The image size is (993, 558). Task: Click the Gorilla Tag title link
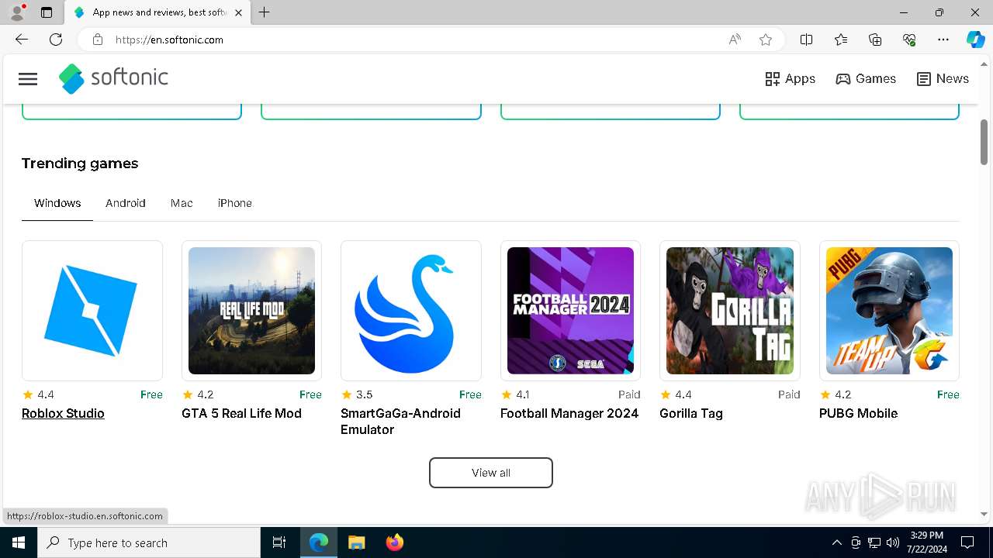point(691,413)
